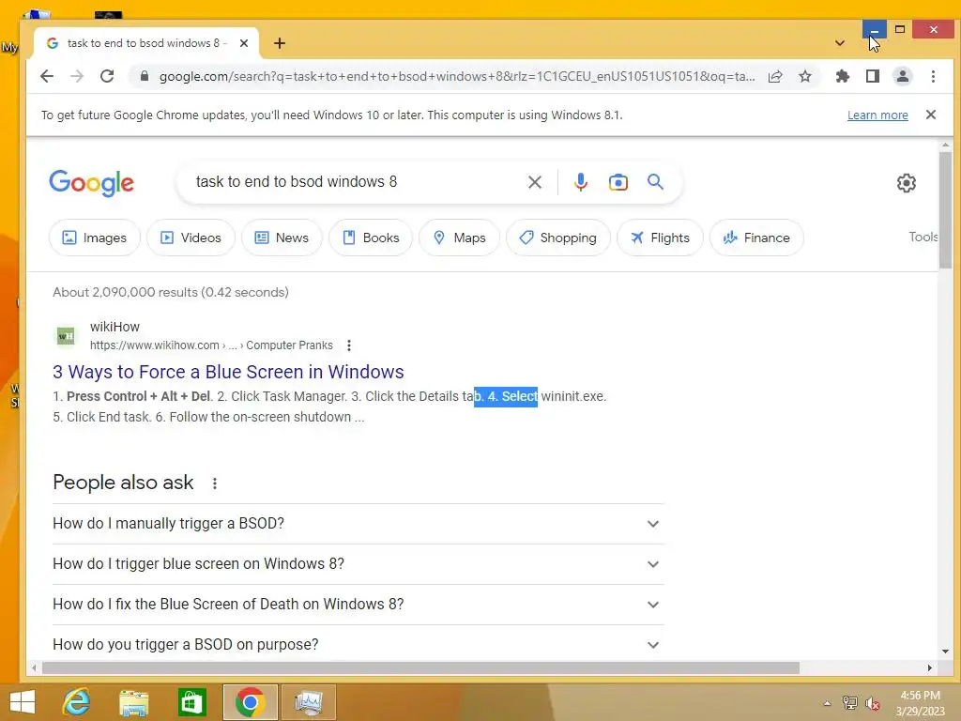Image resolution: width=961 pixels, height=721 pixels.
Task: Click the vertical scrollbar thumb
Action: click(945, 209)
